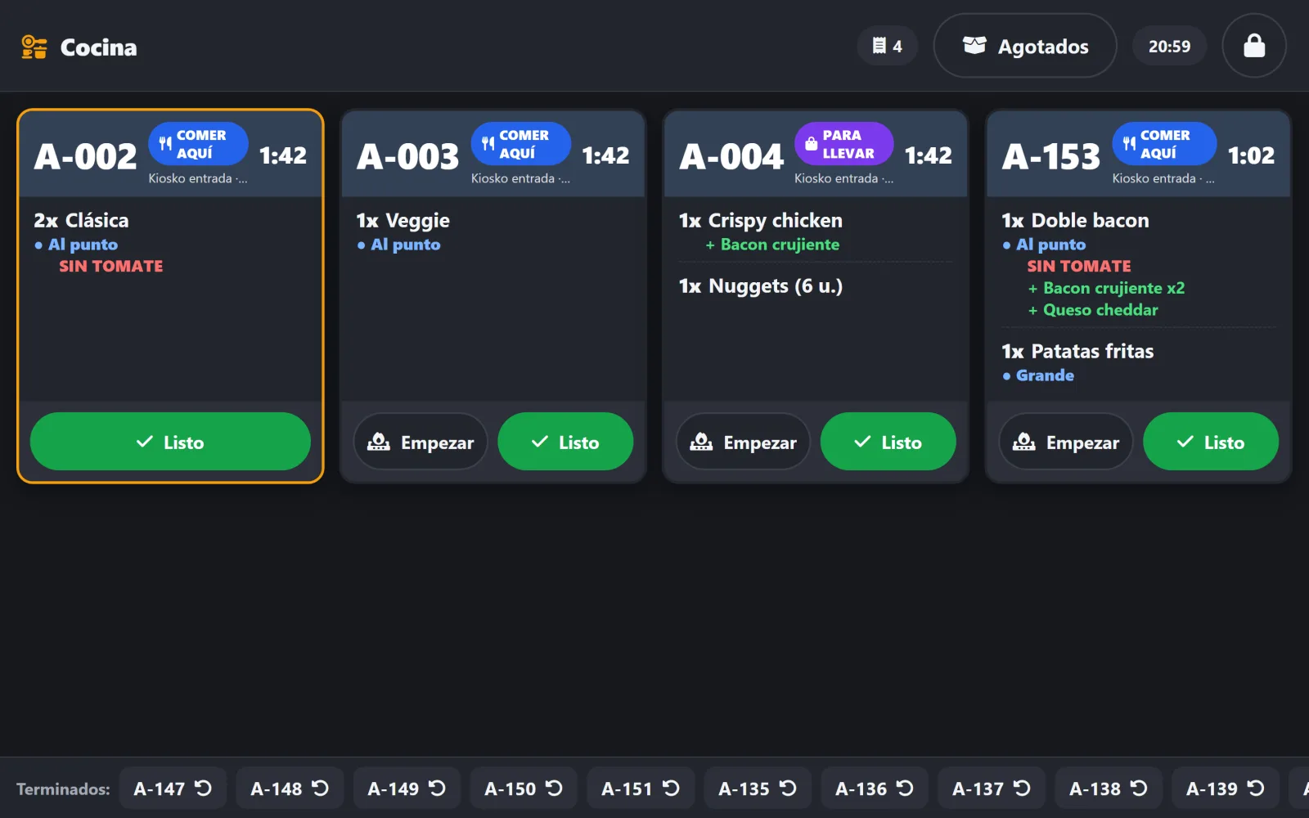
Task: Recall finished order A-136
Action: 875,789
